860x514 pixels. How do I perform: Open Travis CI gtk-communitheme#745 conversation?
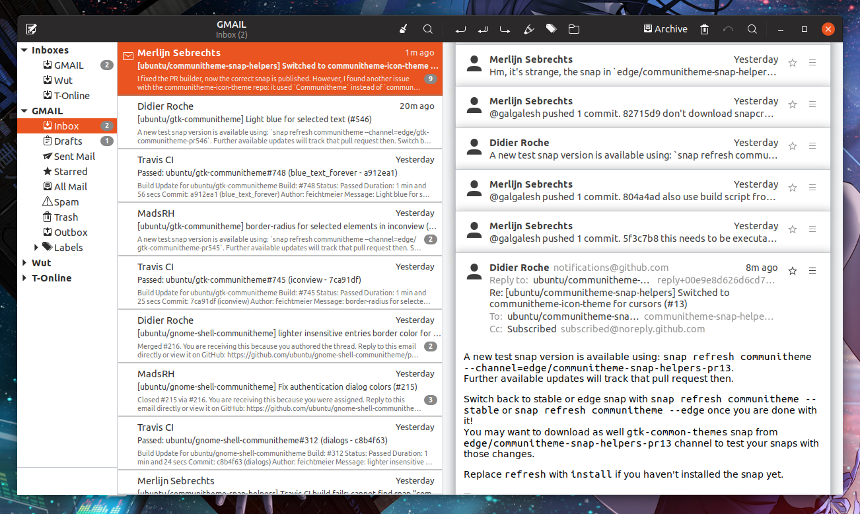(x=279, y=283)
